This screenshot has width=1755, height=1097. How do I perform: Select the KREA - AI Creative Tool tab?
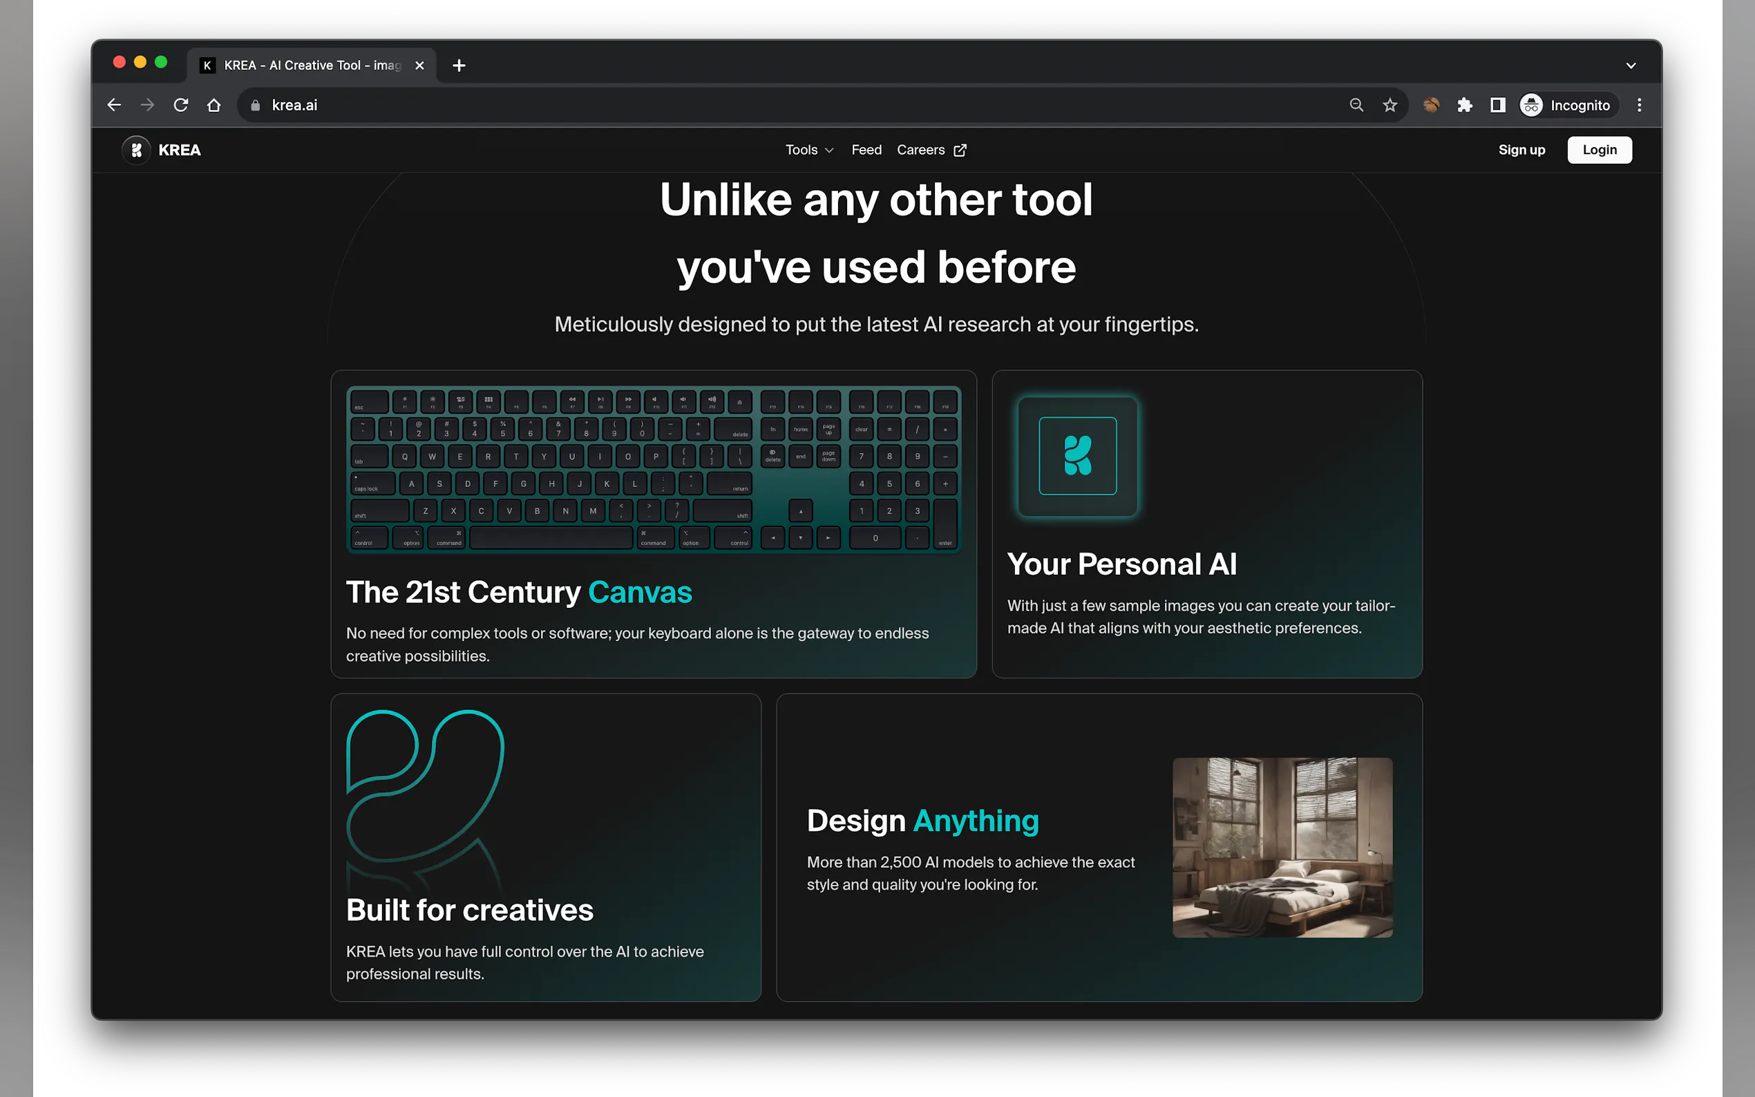click(x=312, y=66)
